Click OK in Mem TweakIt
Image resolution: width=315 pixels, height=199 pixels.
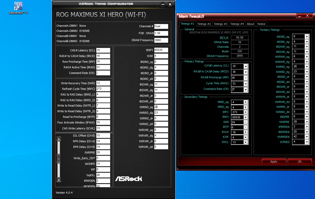pyautogui.click(x=300, y=162)
